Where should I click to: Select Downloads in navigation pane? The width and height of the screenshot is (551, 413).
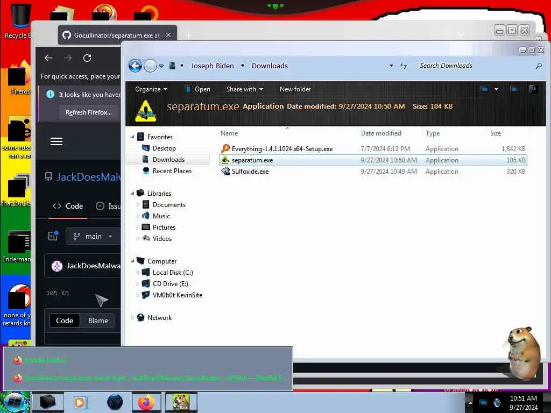click(168, 159)
